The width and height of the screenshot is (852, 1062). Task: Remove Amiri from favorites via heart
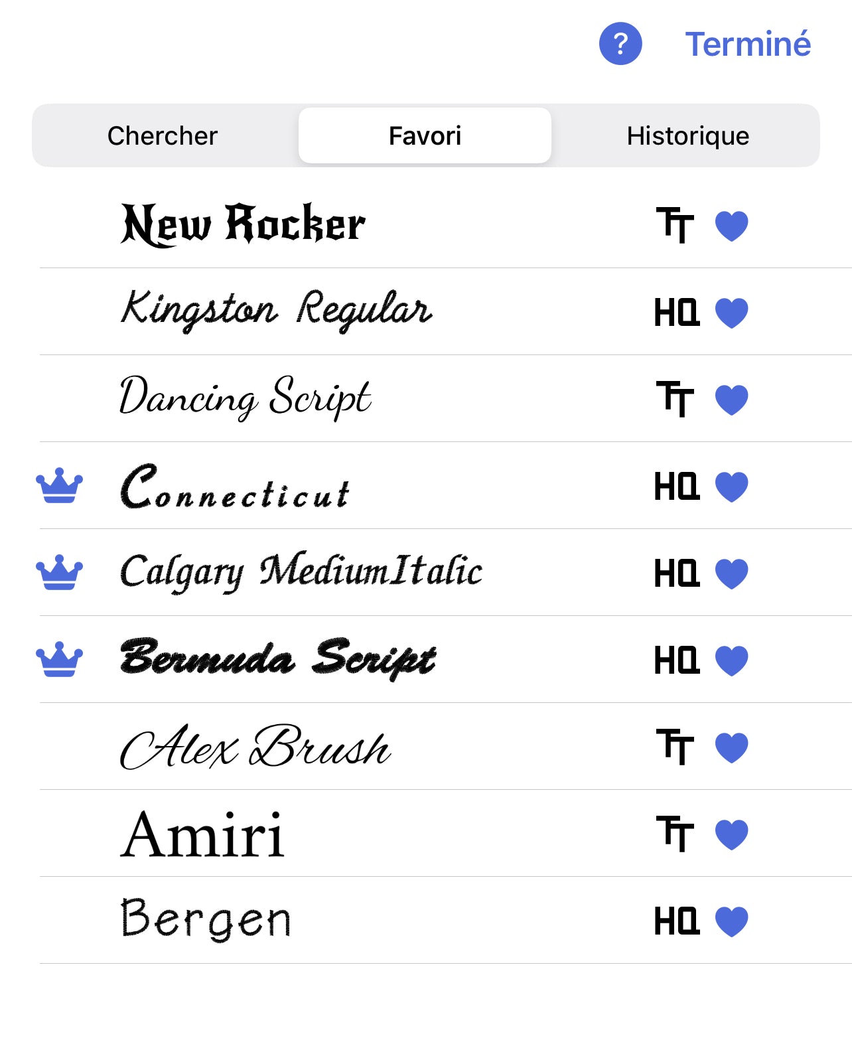point(732,834)
